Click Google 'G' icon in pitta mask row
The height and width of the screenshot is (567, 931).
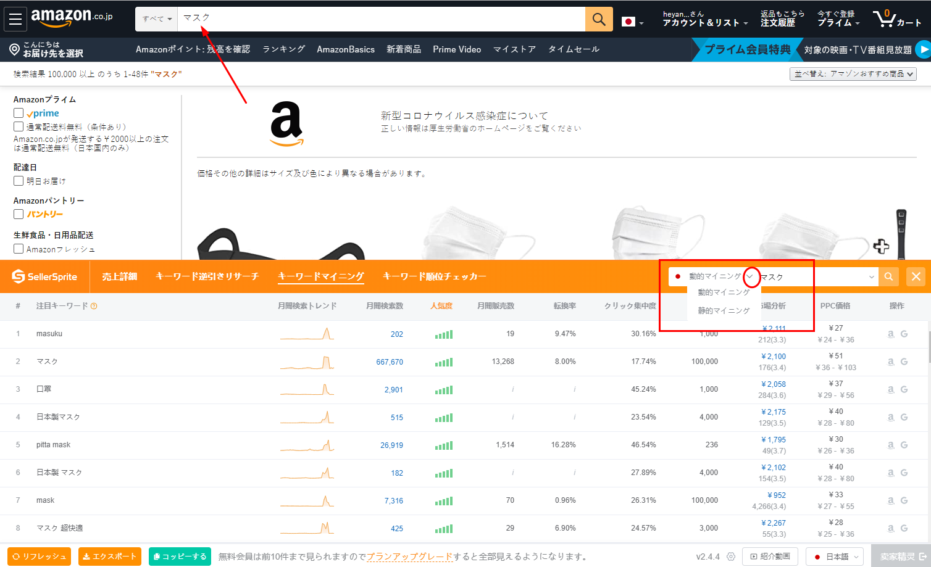904,445
